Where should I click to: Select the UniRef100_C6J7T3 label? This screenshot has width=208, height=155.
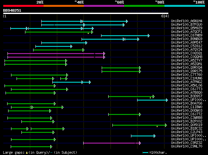[x=187, y=89]
